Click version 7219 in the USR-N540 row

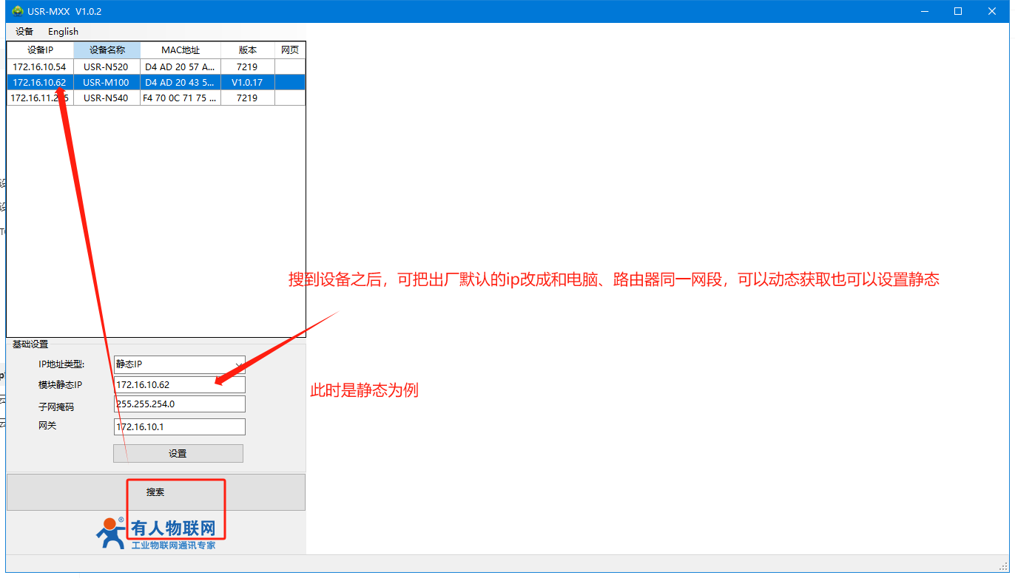pos(247,98)
